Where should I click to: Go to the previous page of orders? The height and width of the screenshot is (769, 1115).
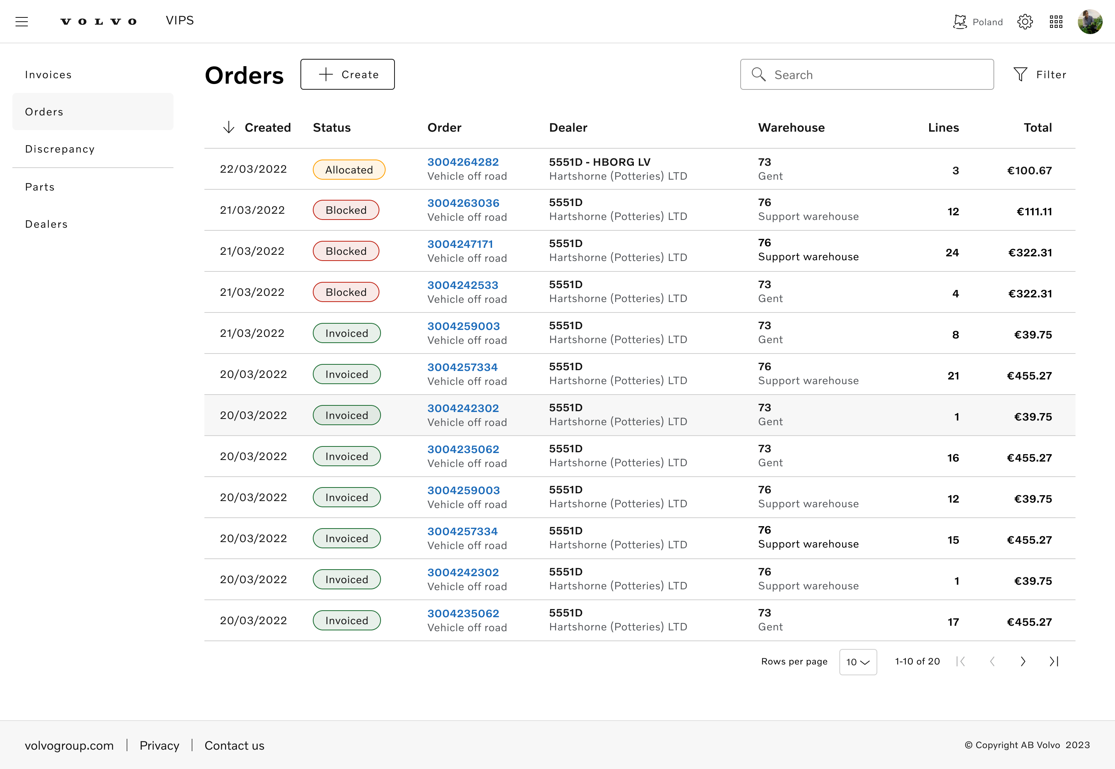pos(992,662)
